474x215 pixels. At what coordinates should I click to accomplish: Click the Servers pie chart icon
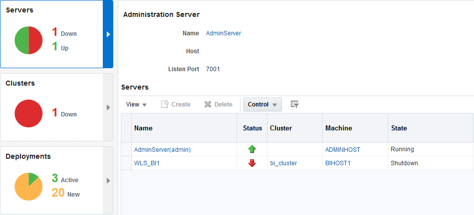[29, 40]
